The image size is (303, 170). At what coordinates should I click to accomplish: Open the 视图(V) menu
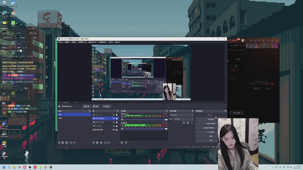(74, 42)
